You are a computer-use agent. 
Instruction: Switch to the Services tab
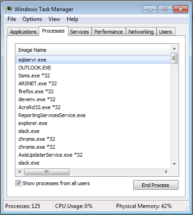(x=79, y=32)
